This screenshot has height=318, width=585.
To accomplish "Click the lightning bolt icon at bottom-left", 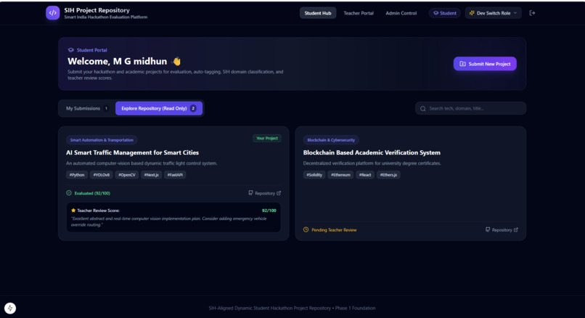I will point(10,308).
